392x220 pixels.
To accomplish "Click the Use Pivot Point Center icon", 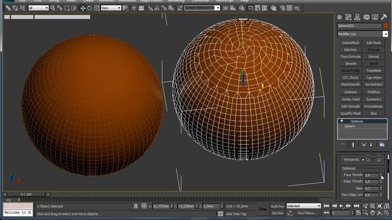I will [x=125, y=8].
